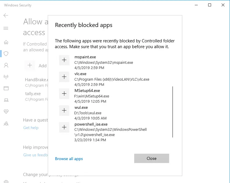Screen dimensions: 230x183
Task: Open the Get help link
Action: (31, 128)
